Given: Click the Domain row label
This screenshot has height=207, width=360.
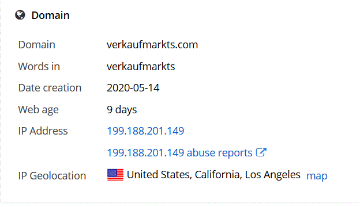Looking at the screenshot, I should tap(36, 45).
